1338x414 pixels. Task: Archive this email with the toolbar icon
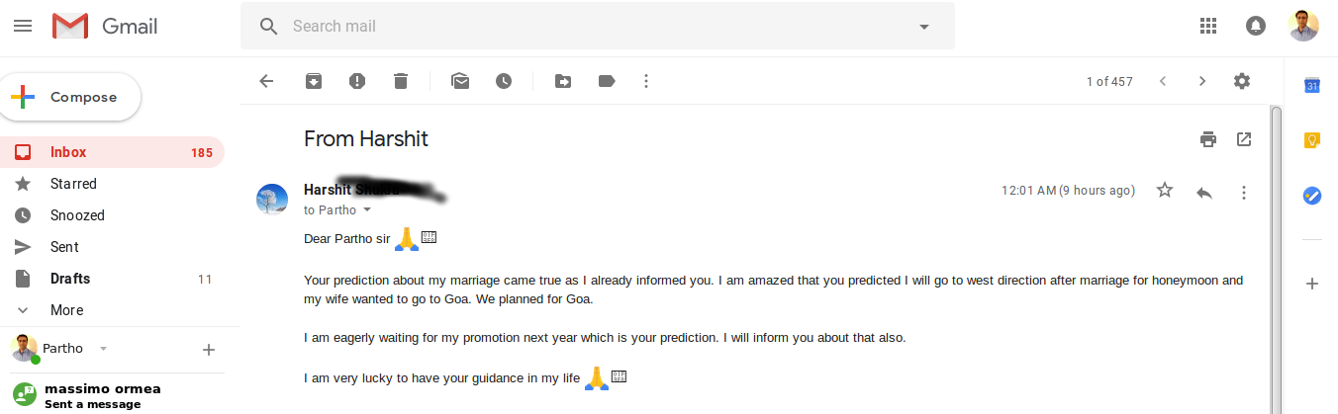coord(313,81)
